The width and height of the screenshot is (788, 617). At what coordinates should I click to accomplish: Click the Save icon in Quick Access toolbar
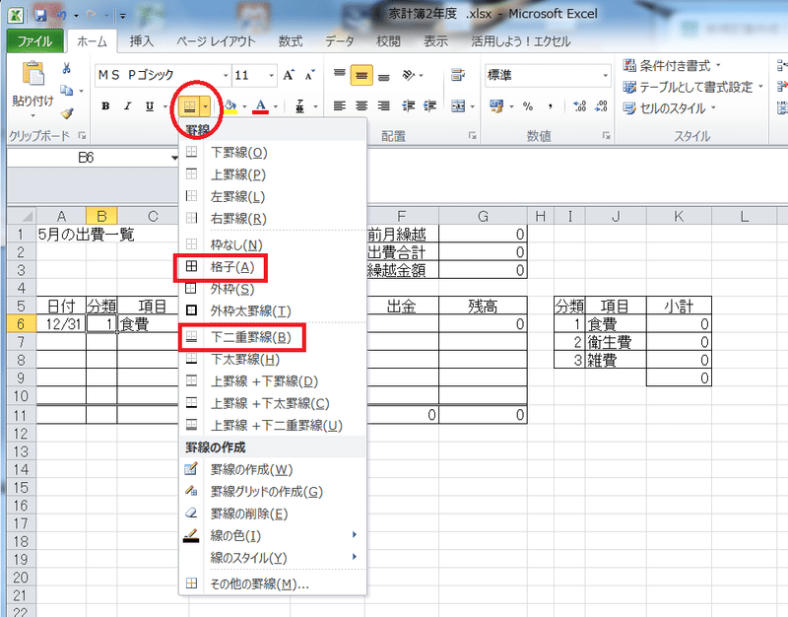[x=40, y=16]
